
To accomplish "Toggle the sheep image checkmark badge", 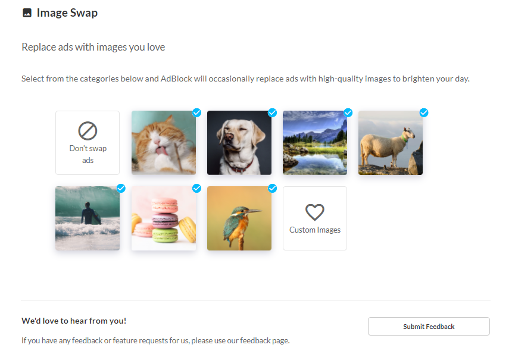I will tap(423, 112).
